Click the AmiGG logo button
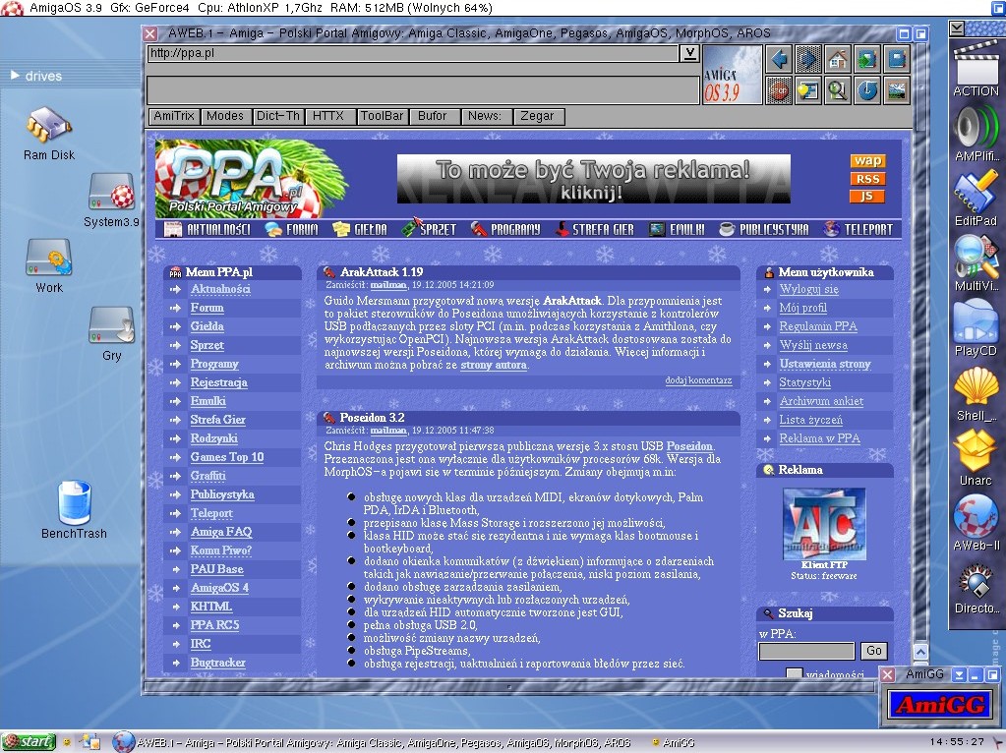This screenshot has width=1006, height=753. tap(939, 705)
